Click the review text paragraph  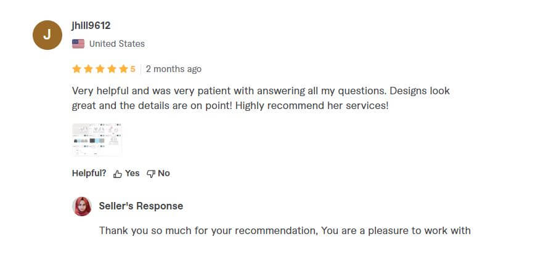click(261, 99)
